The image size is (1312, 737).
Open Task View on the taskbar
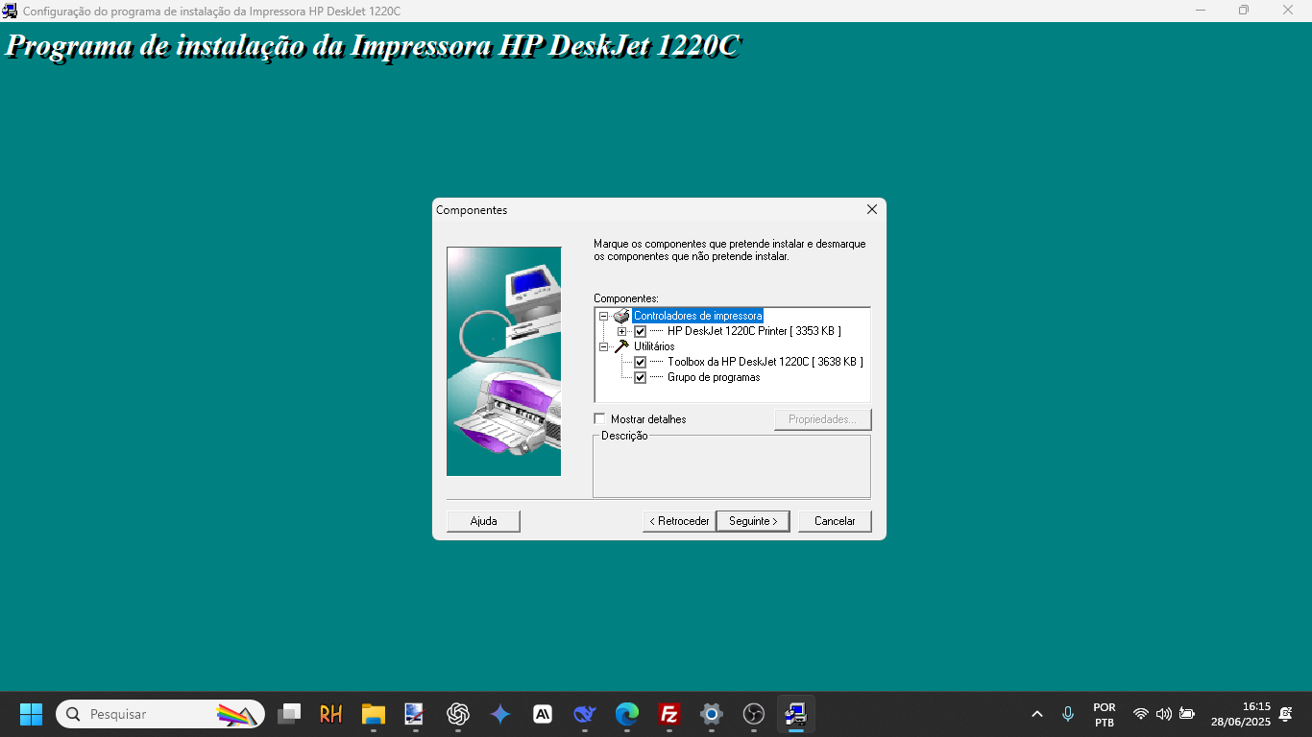click(x=289, y=714)
